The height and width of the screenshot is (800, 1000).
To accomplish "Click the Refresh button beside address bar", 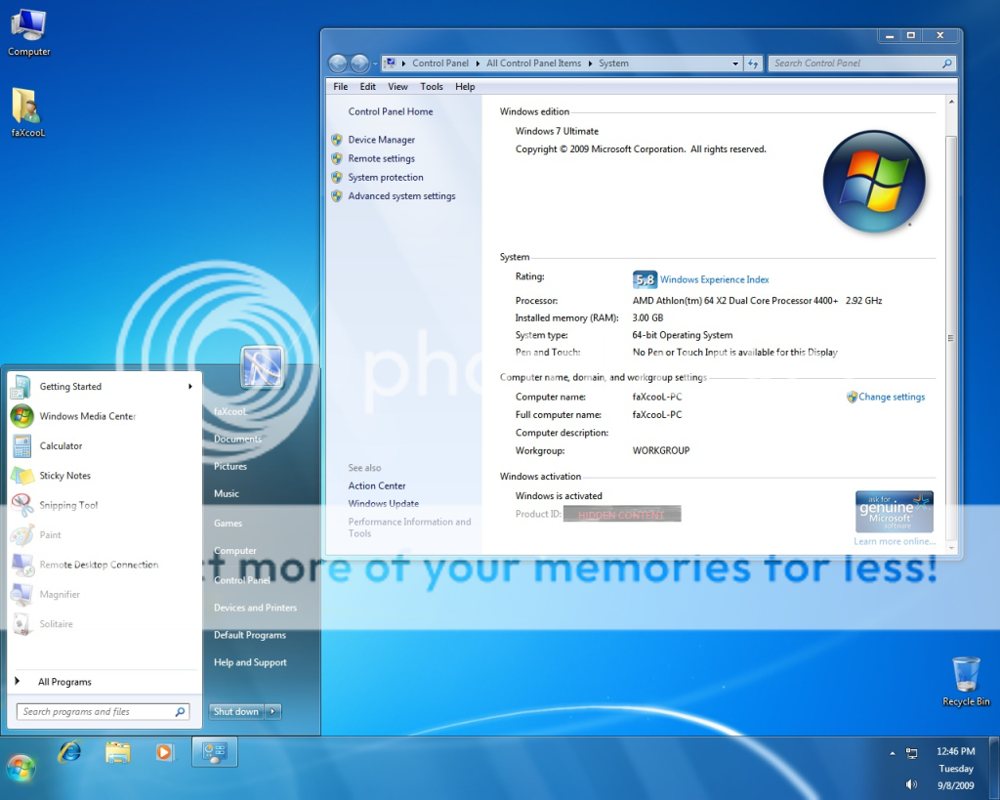I will [x=753, y=63].
